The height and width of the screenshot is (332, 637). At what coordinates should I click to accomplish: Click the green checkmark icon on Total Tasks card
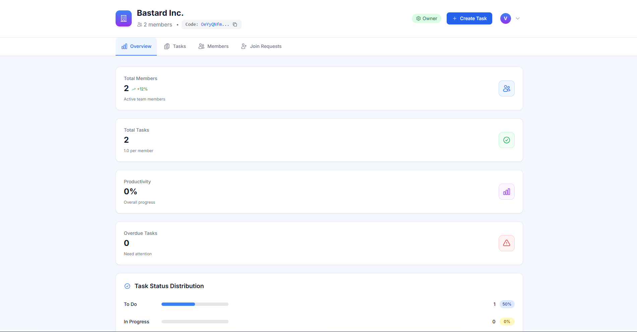click(x=506, y=140)
